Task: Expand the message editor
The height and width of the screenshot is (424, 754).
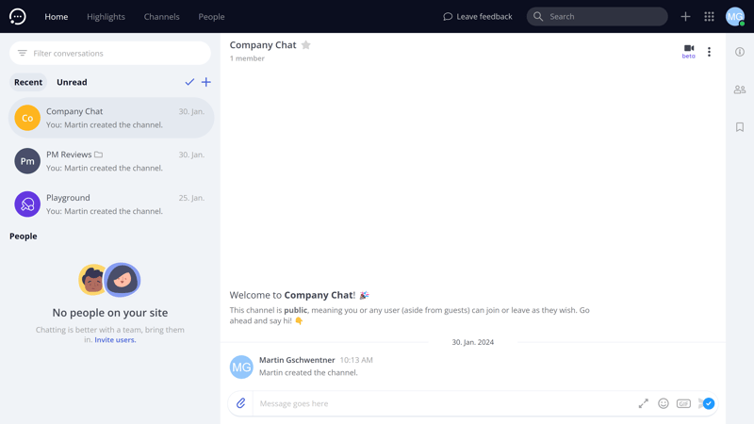Action: (643, 403)
